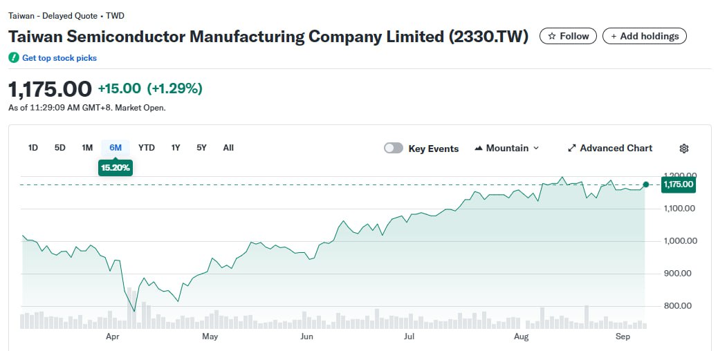Click the (+1.29%) percent change
This screenshot has width=718, height=351.
[x=174, y=88]
